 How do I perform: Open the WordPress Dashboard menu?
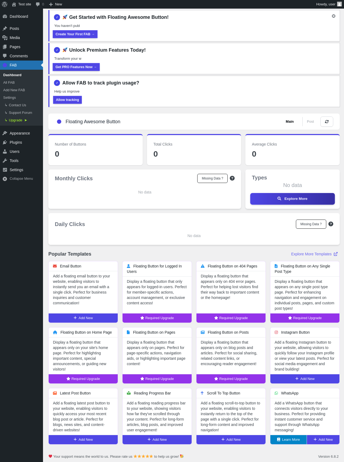click(x=21, y=16)
